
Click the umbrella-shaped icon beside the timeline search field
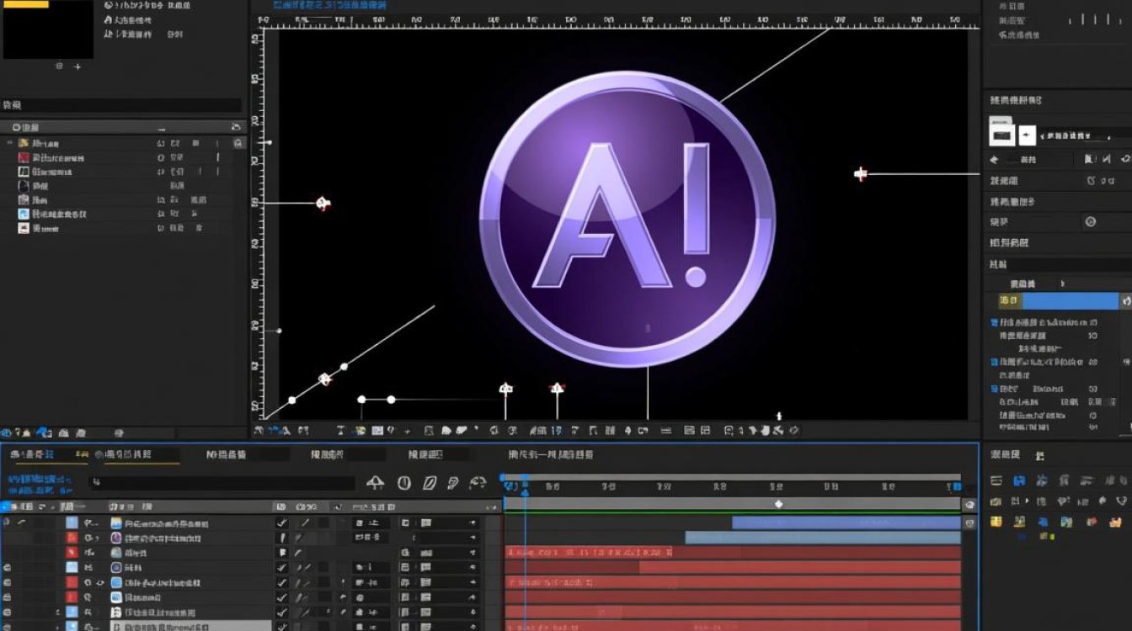(376, 483)
